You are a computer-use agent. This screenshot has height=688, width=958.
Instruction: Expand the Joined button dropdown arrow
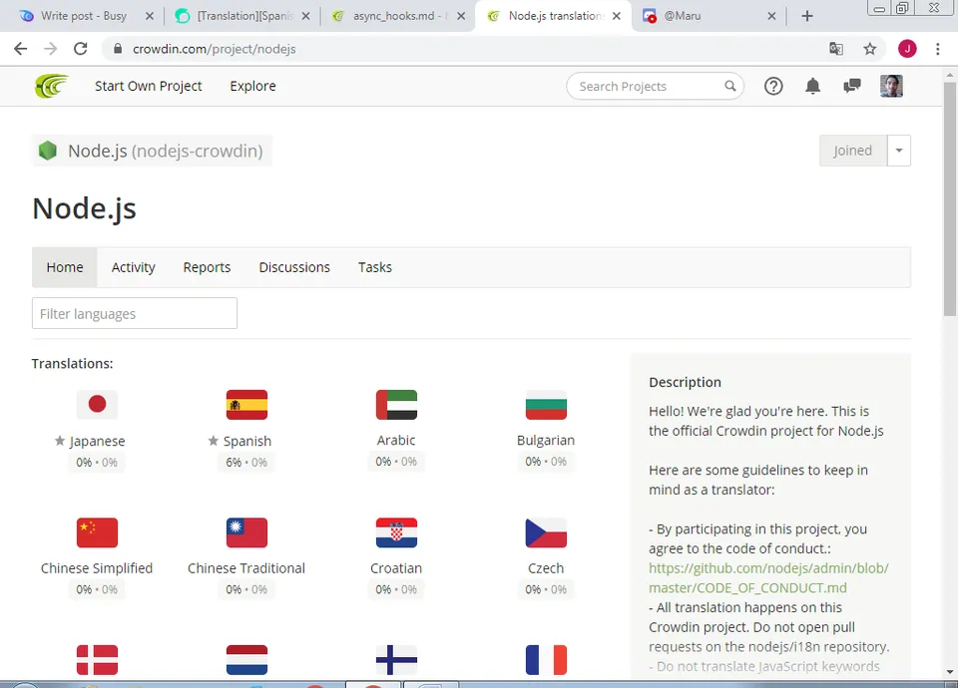[899, 151]
